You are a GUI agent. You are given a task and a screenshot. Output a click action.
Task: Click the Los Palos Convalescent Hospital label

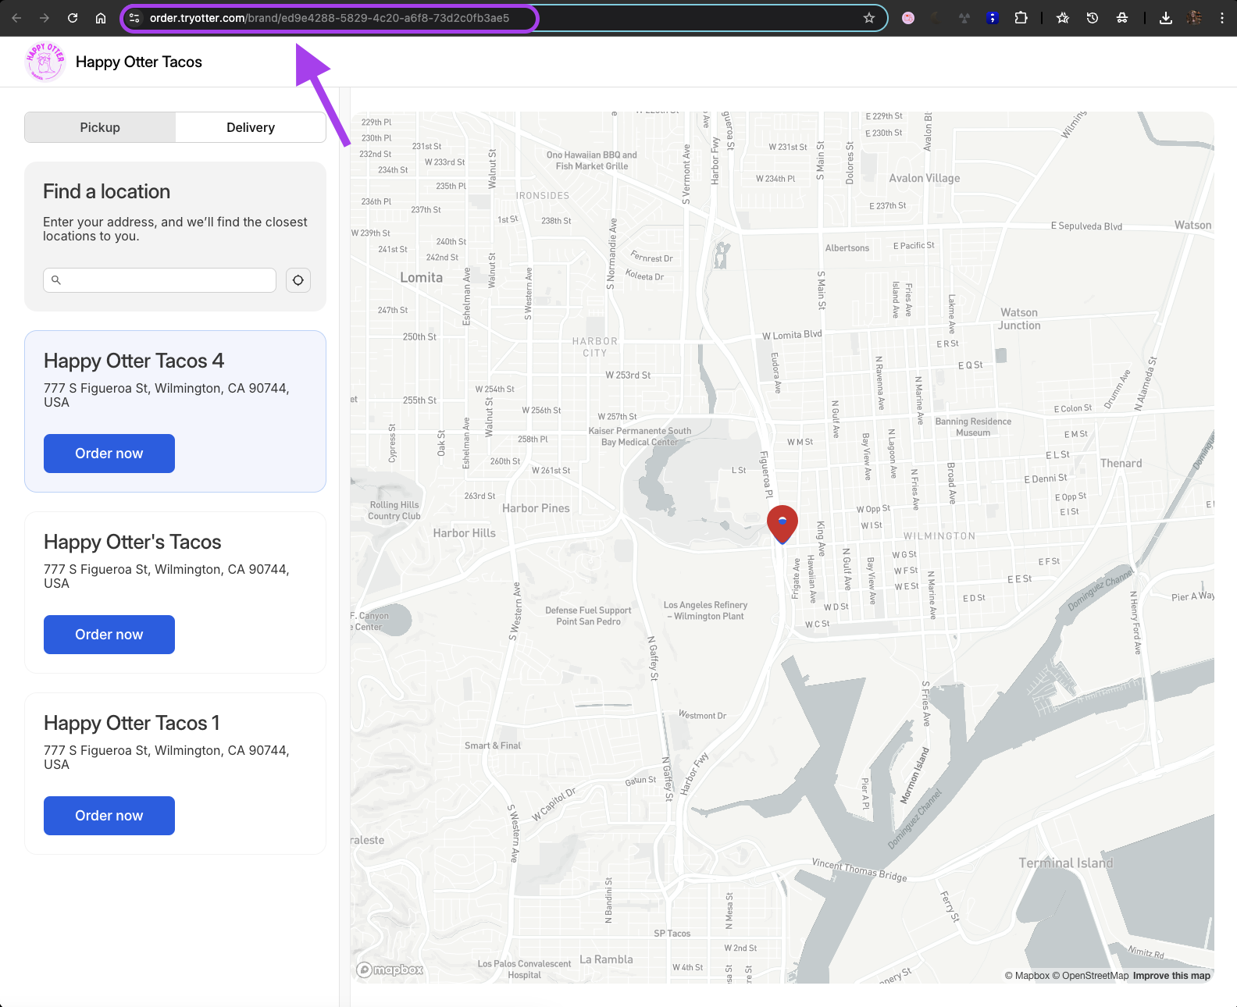coord(525,970)
